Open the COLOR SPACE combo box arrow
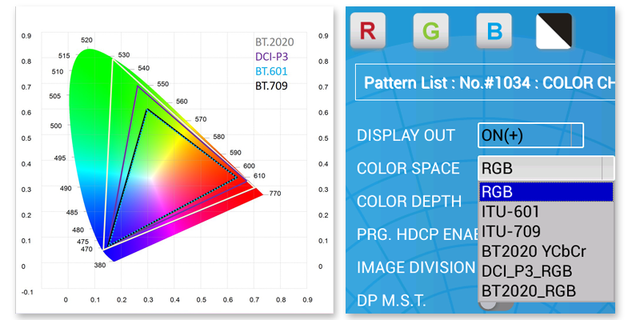This screenshot has height=320, width=640. pyautogui.click(x=608, y=168)
